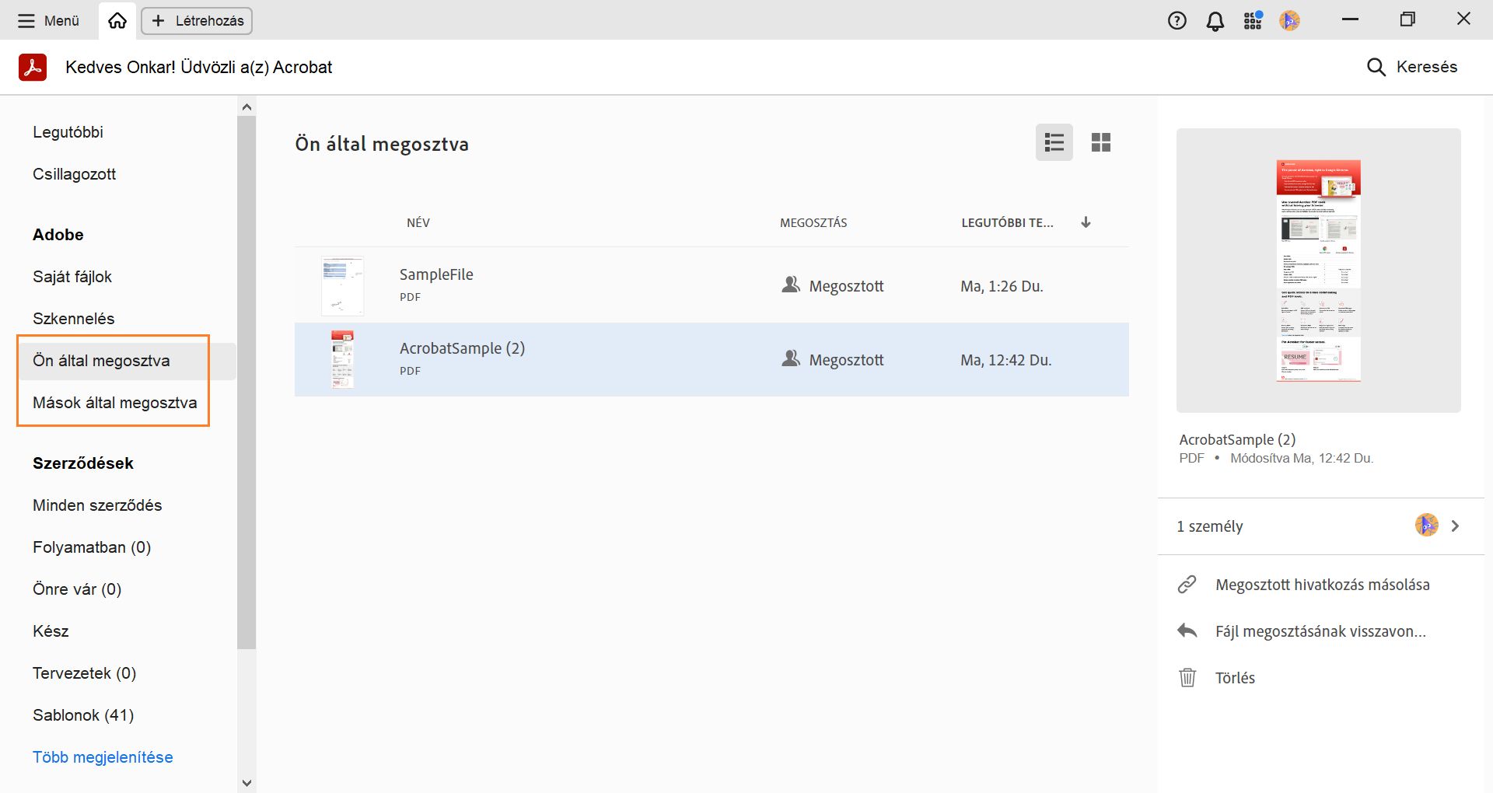Open the Adobe apps grid icon
1493x793 pixels.
point(1252,21)
